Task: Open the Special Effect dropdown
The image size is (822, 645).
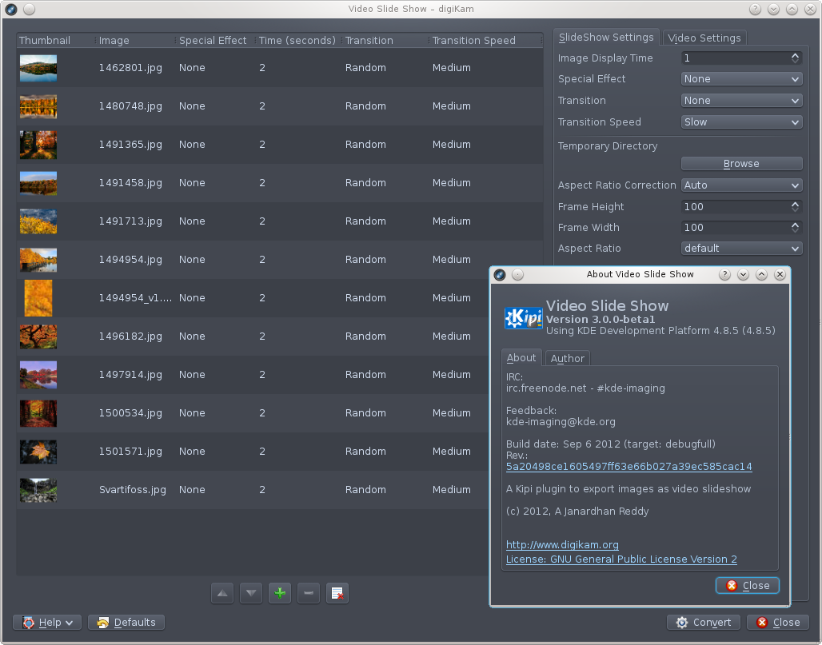Action: 740,78
